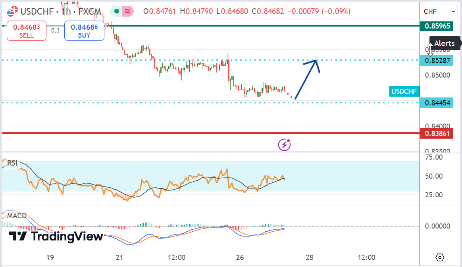Image resolution: width=462 pixels, height=267 pixels.
Task: Open the CHF currency dropdown
Action: (x=439, y=11)
